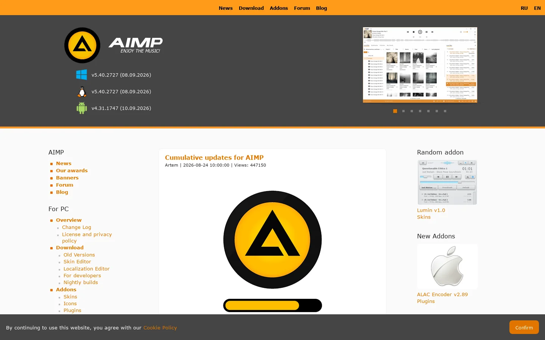Open Addons in the top navigation bar

[279, 8]
